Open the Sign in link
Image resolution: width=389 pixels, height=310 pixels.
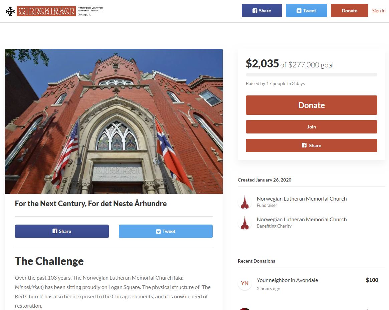click(x=379, y=11)
